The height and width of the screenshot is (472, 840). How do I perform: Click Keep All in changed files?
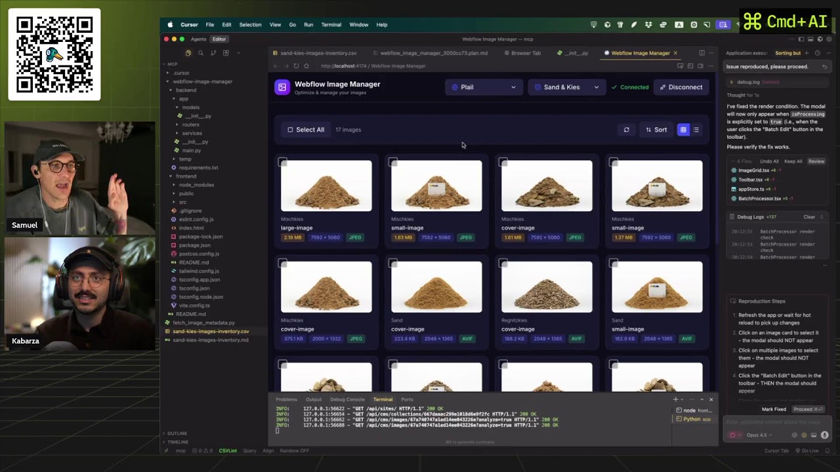(793, 161)
